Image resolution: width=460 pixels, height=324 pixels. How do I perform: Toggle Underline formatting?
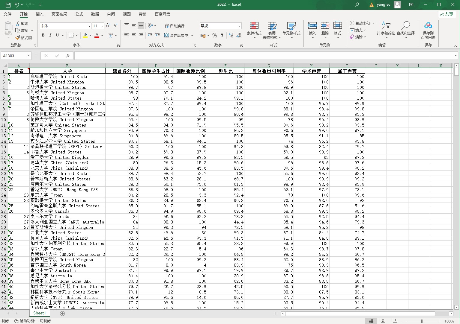(x=57, y=35)
